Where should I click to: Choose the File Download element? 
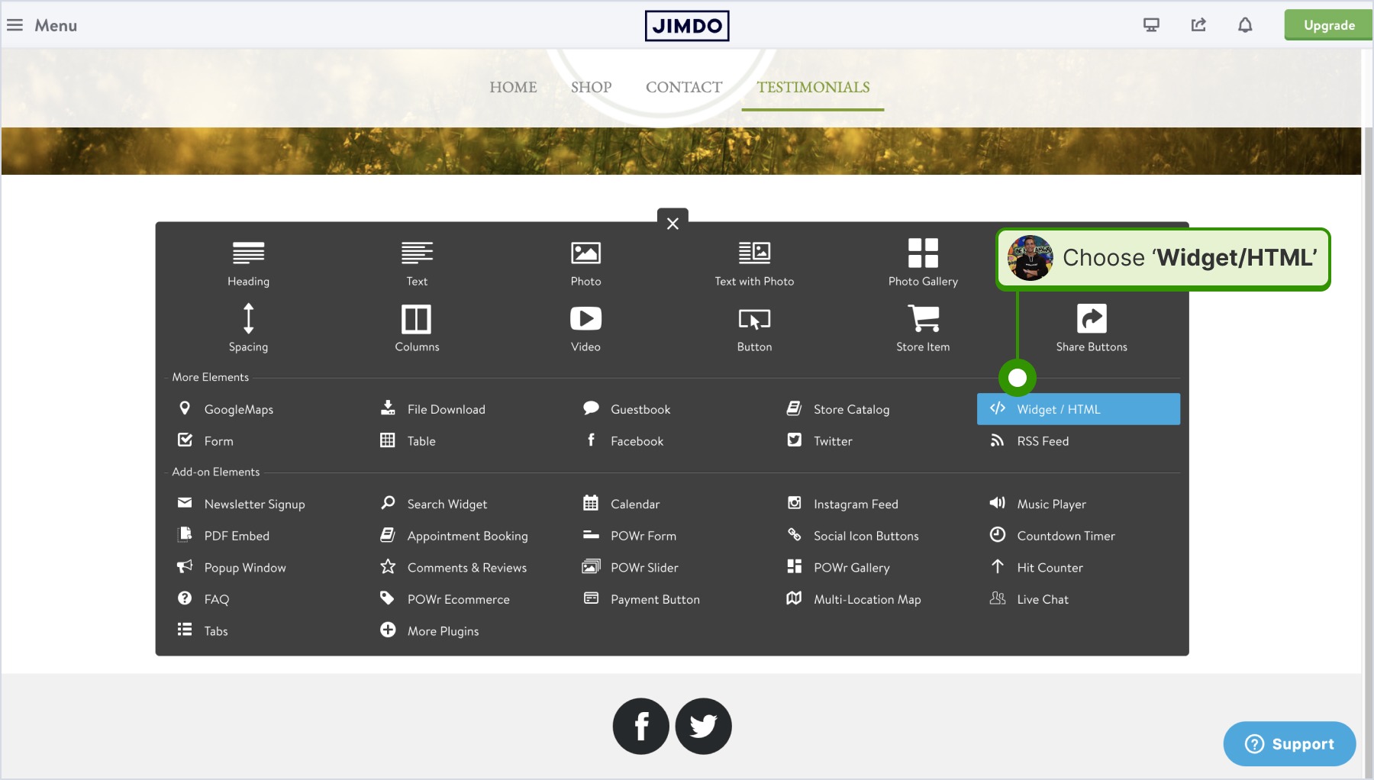pyautogui.click(x=433, y=409)
